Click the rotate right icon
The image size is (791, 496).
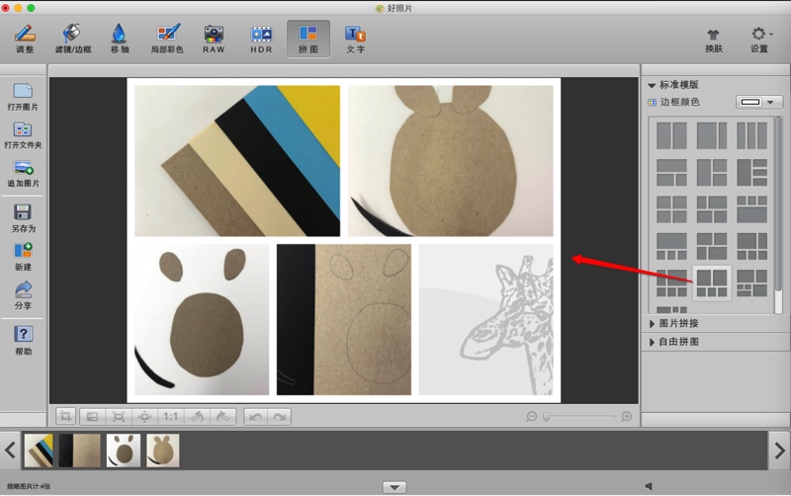coord(223,417)
